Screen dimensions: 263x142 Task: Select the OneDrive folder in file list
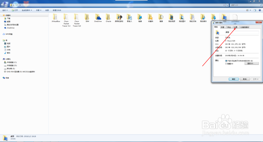pyautogui.click(x=98, y=18)
